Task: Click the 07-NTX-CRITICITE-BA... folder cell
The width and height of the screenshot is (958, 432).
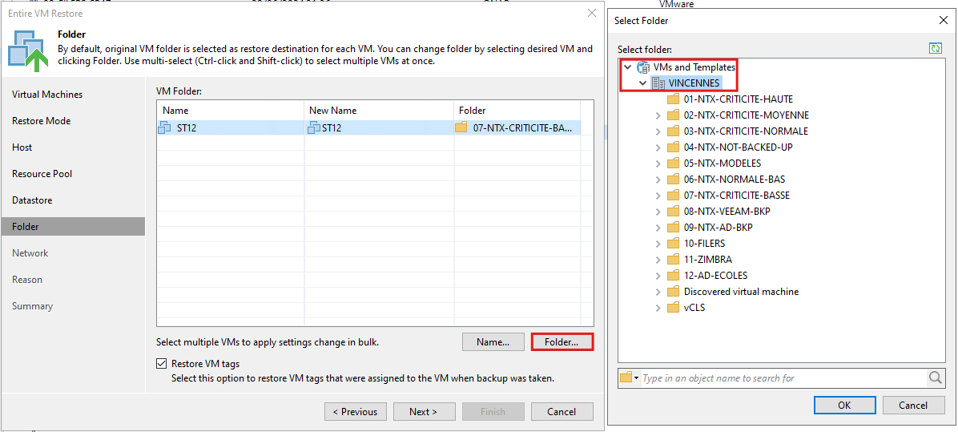Action: tap(517, 127)
